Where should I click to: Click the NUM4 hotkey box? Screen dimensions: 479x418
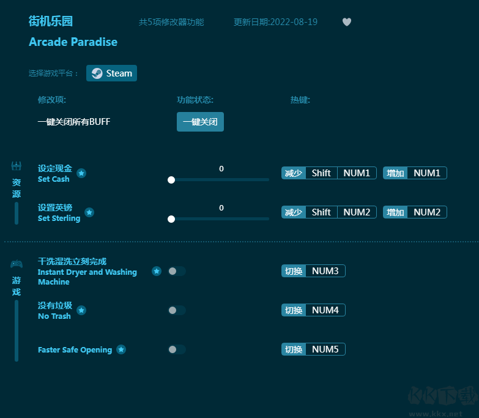[x=325, y=310]
